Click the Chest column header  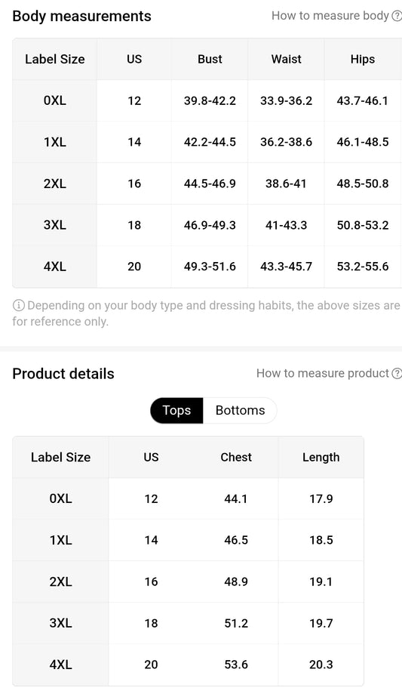pyautogui.click(x=236, y=457)
